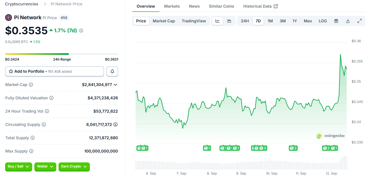Expand the chart to fullscreen
This screenshot has width=365, height=176.
(x=359, y=21)
